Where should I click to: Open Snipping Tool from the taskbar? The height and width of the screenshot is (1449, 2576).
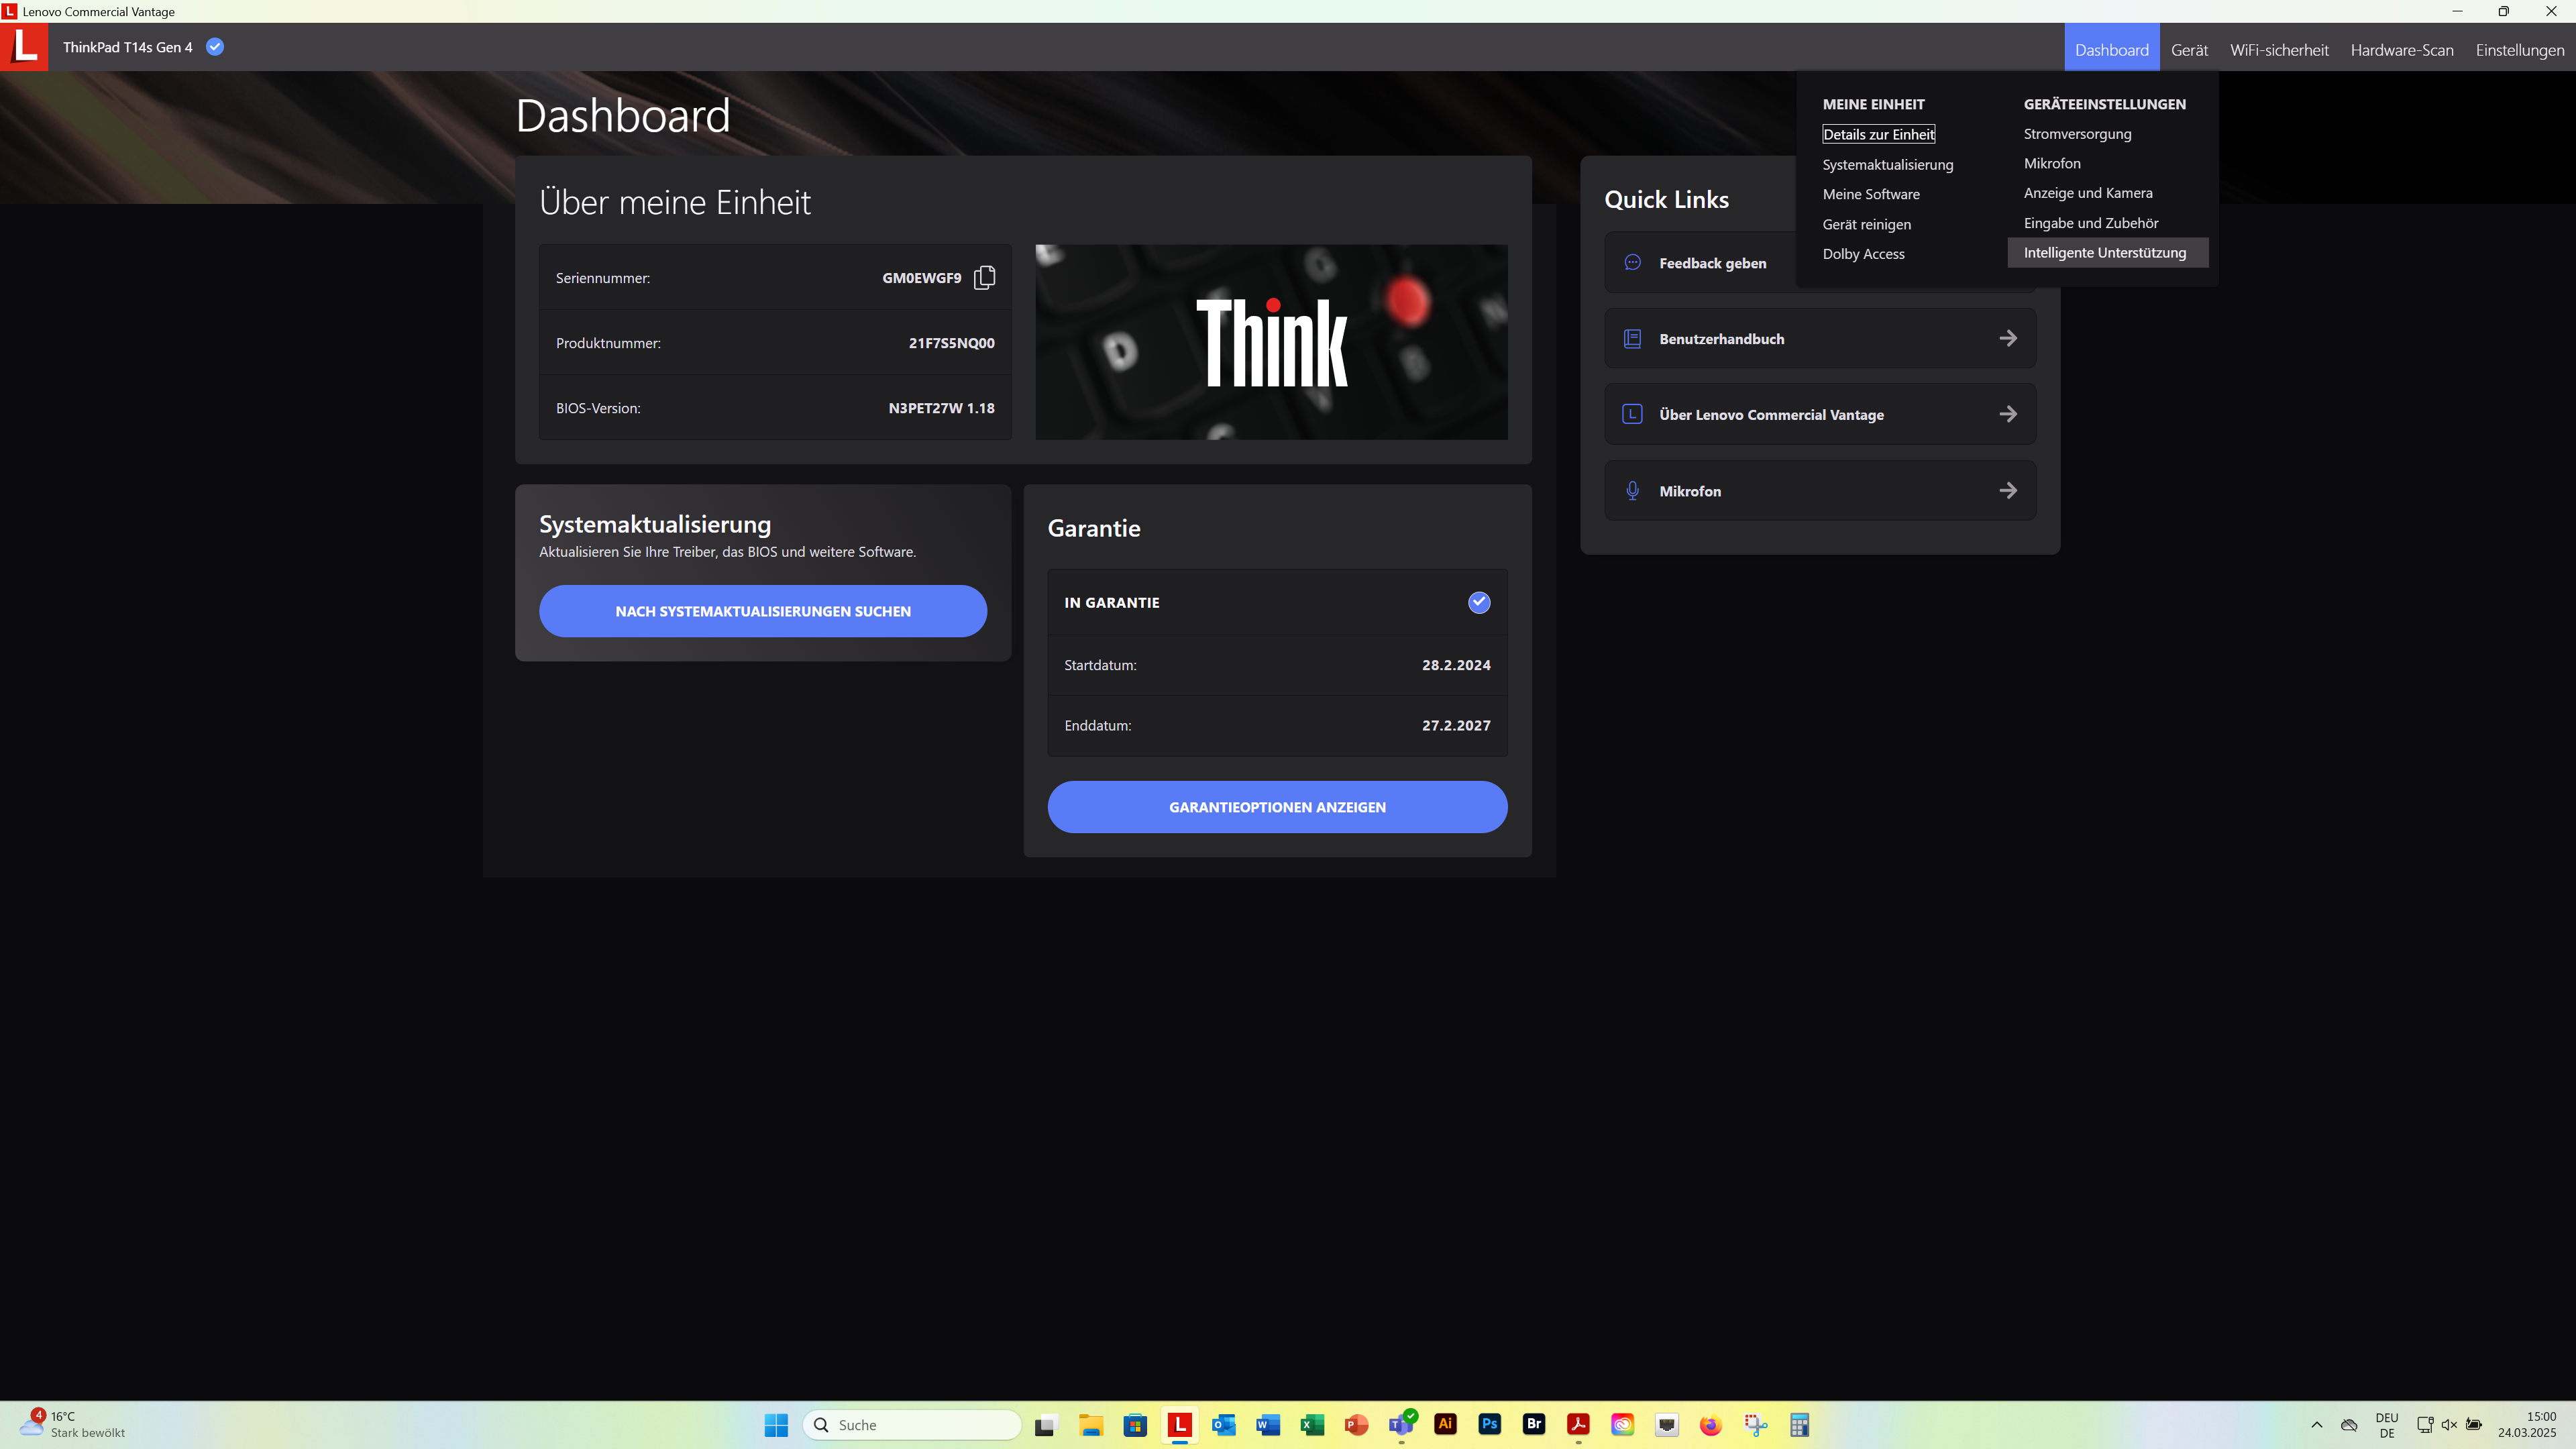[1755, 1424]
